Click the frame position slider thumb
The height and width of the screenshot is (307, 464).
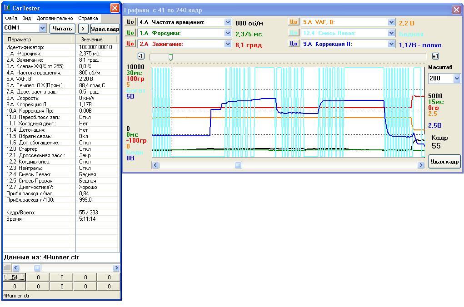170,57
